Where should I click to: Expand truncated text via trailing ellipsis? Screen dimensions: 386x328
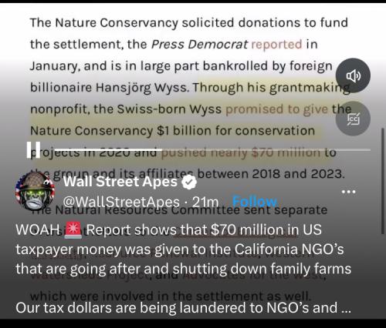(346, 309)
